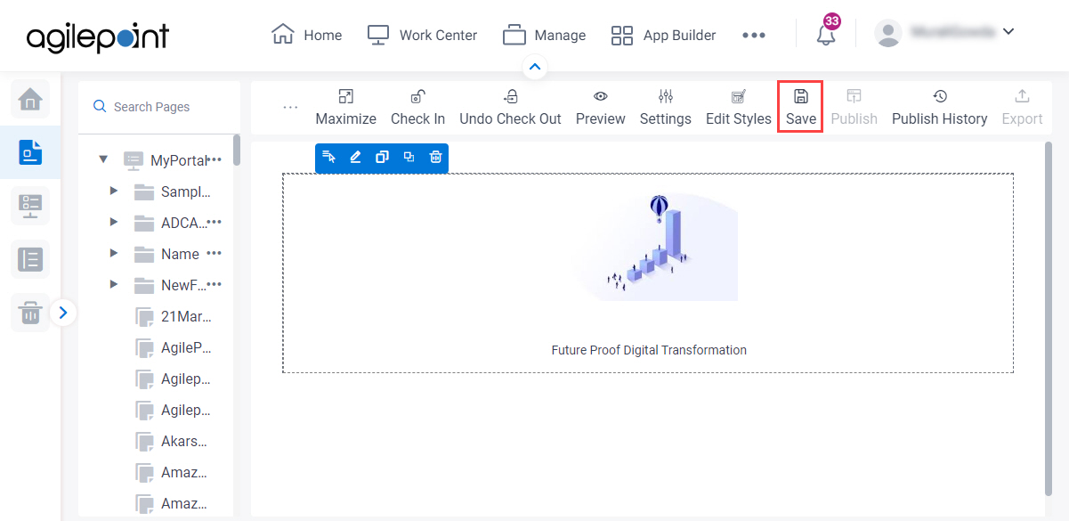
Task: Expand the Name folder
Action: 113,254
